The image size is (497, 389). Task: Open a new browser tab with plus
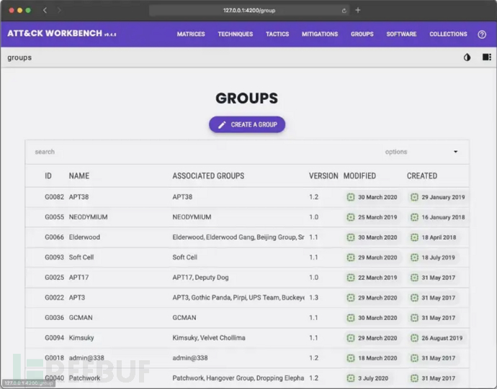coord(358,10)
